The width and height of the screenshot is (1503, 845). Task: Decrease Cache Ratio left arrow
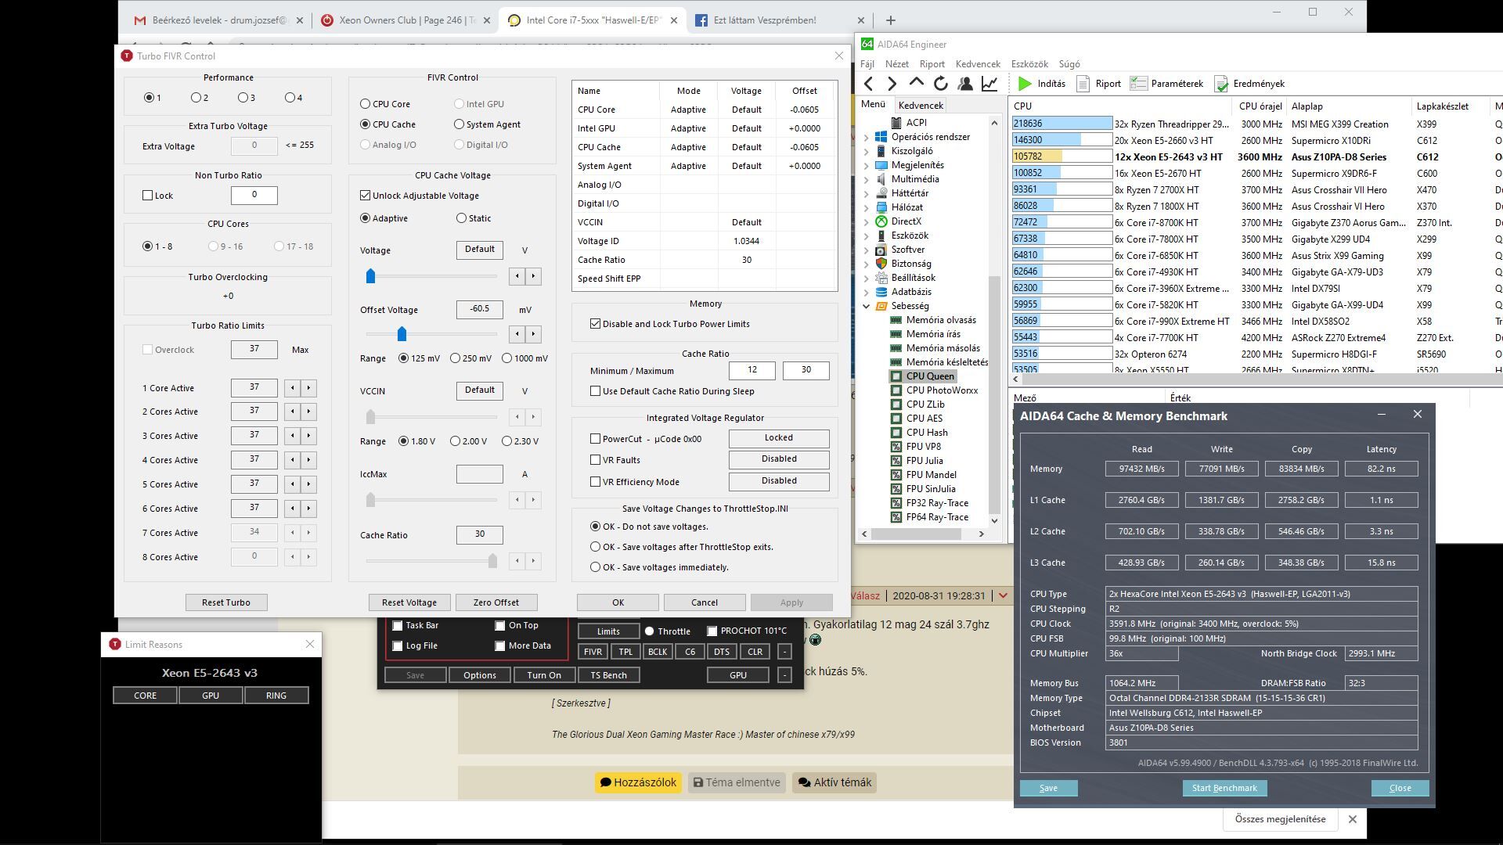pyautogui.click(x=517, y=561)
